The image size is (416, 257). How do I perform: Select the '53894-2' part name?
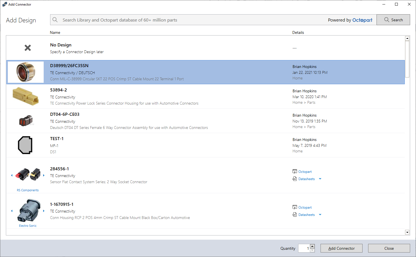point(59,90)
